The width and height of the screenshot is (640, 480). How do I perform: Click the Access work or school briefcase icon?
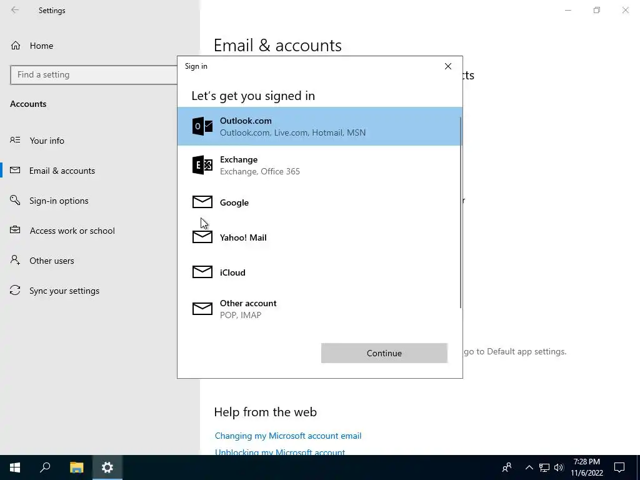click(15, 230)
